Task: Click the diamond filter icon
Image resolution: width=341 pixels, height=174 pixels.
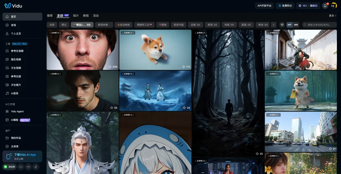Action: [x=282, y=25]
